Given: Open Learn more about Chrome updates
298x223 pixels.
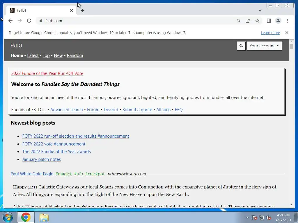Looking at the screenshot, I should pos(270,33).
